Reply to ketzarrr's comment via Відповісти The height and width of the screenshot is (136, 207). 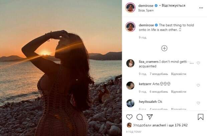click(x=179, y=92)
